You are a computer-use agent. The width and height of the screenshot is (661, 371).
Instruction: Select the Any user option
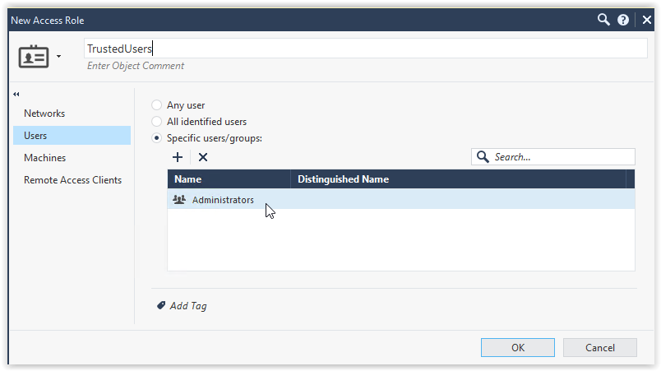tap(157, 105)
